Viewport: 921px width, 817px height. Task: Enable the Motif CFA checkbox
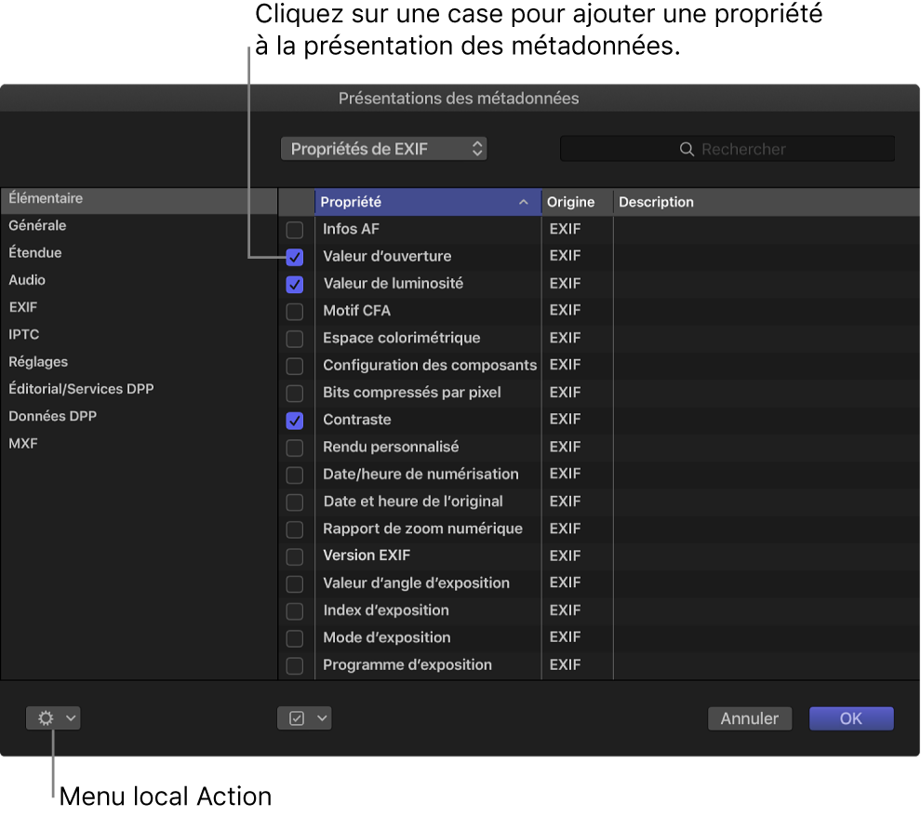[x=295, y=312]
